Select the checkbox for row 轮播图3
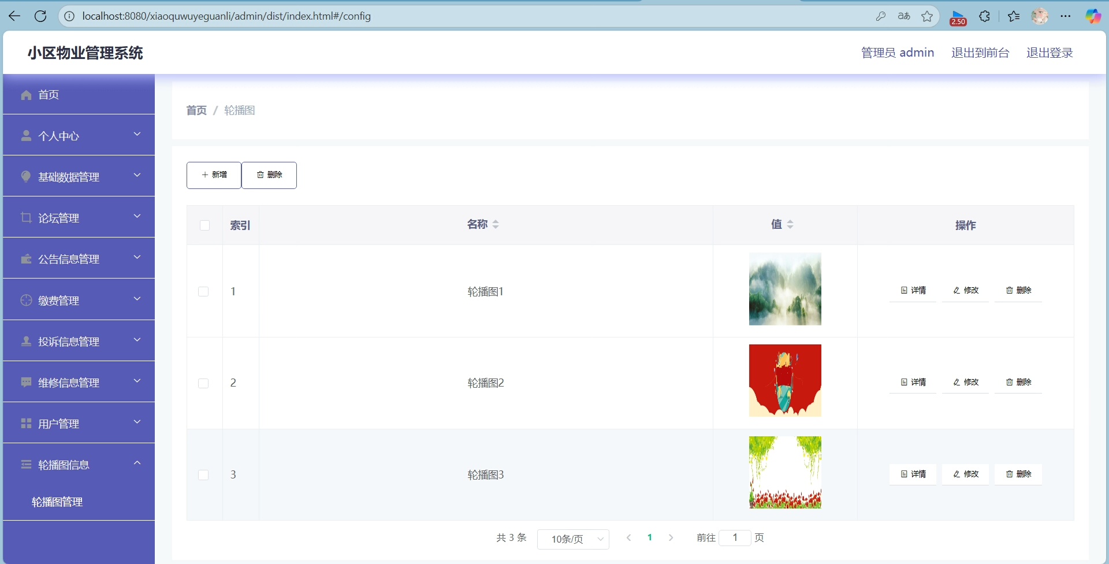1109x564 pixels. point(203,475)
